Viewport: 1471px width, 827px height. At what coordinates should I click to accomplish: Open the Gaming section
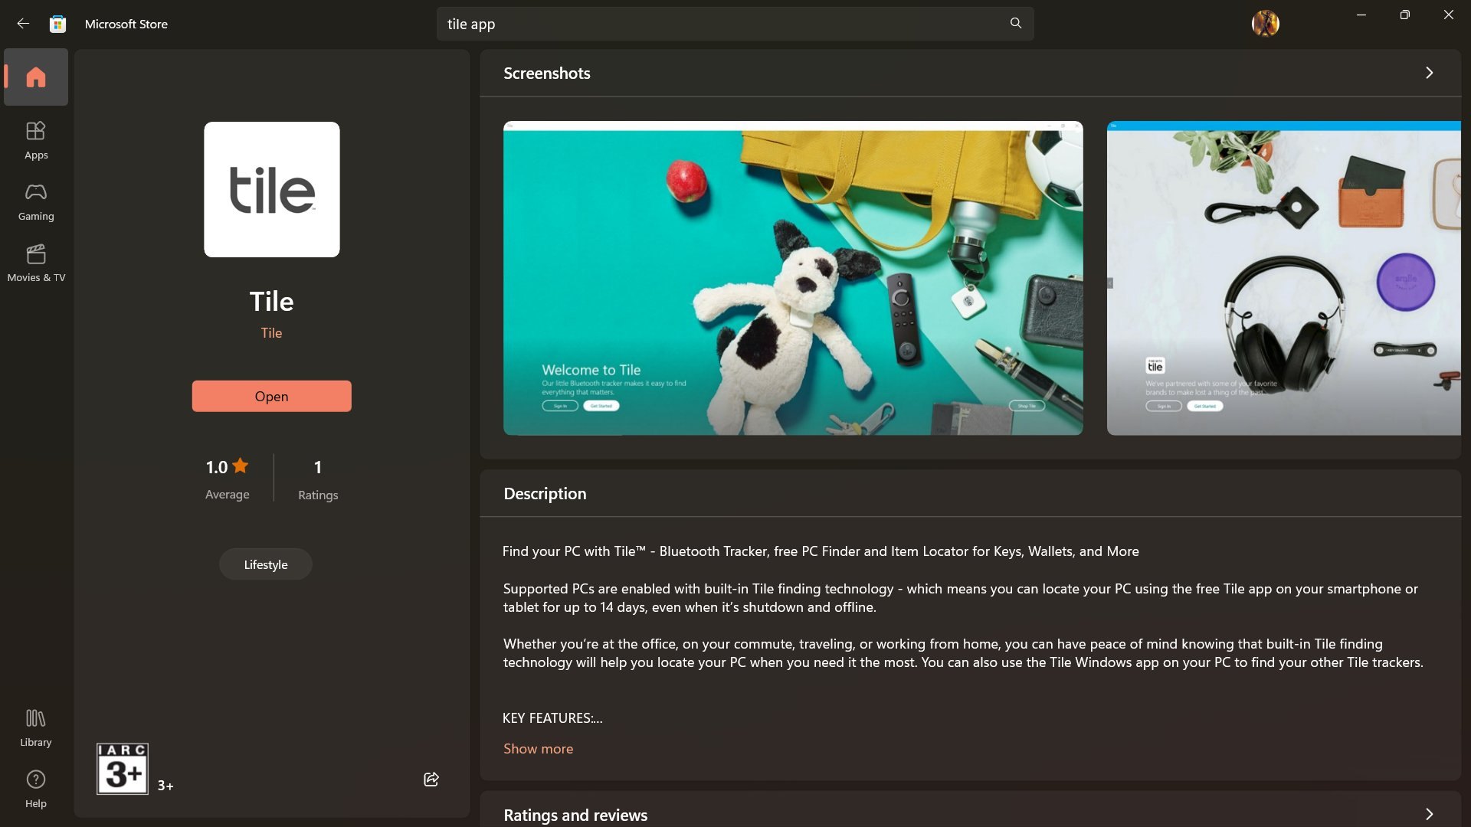click(x=36, y=201)
